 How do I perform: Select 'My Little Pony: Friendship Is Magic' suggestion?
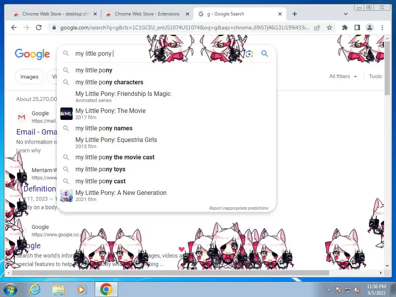click(x=167, y=97)
